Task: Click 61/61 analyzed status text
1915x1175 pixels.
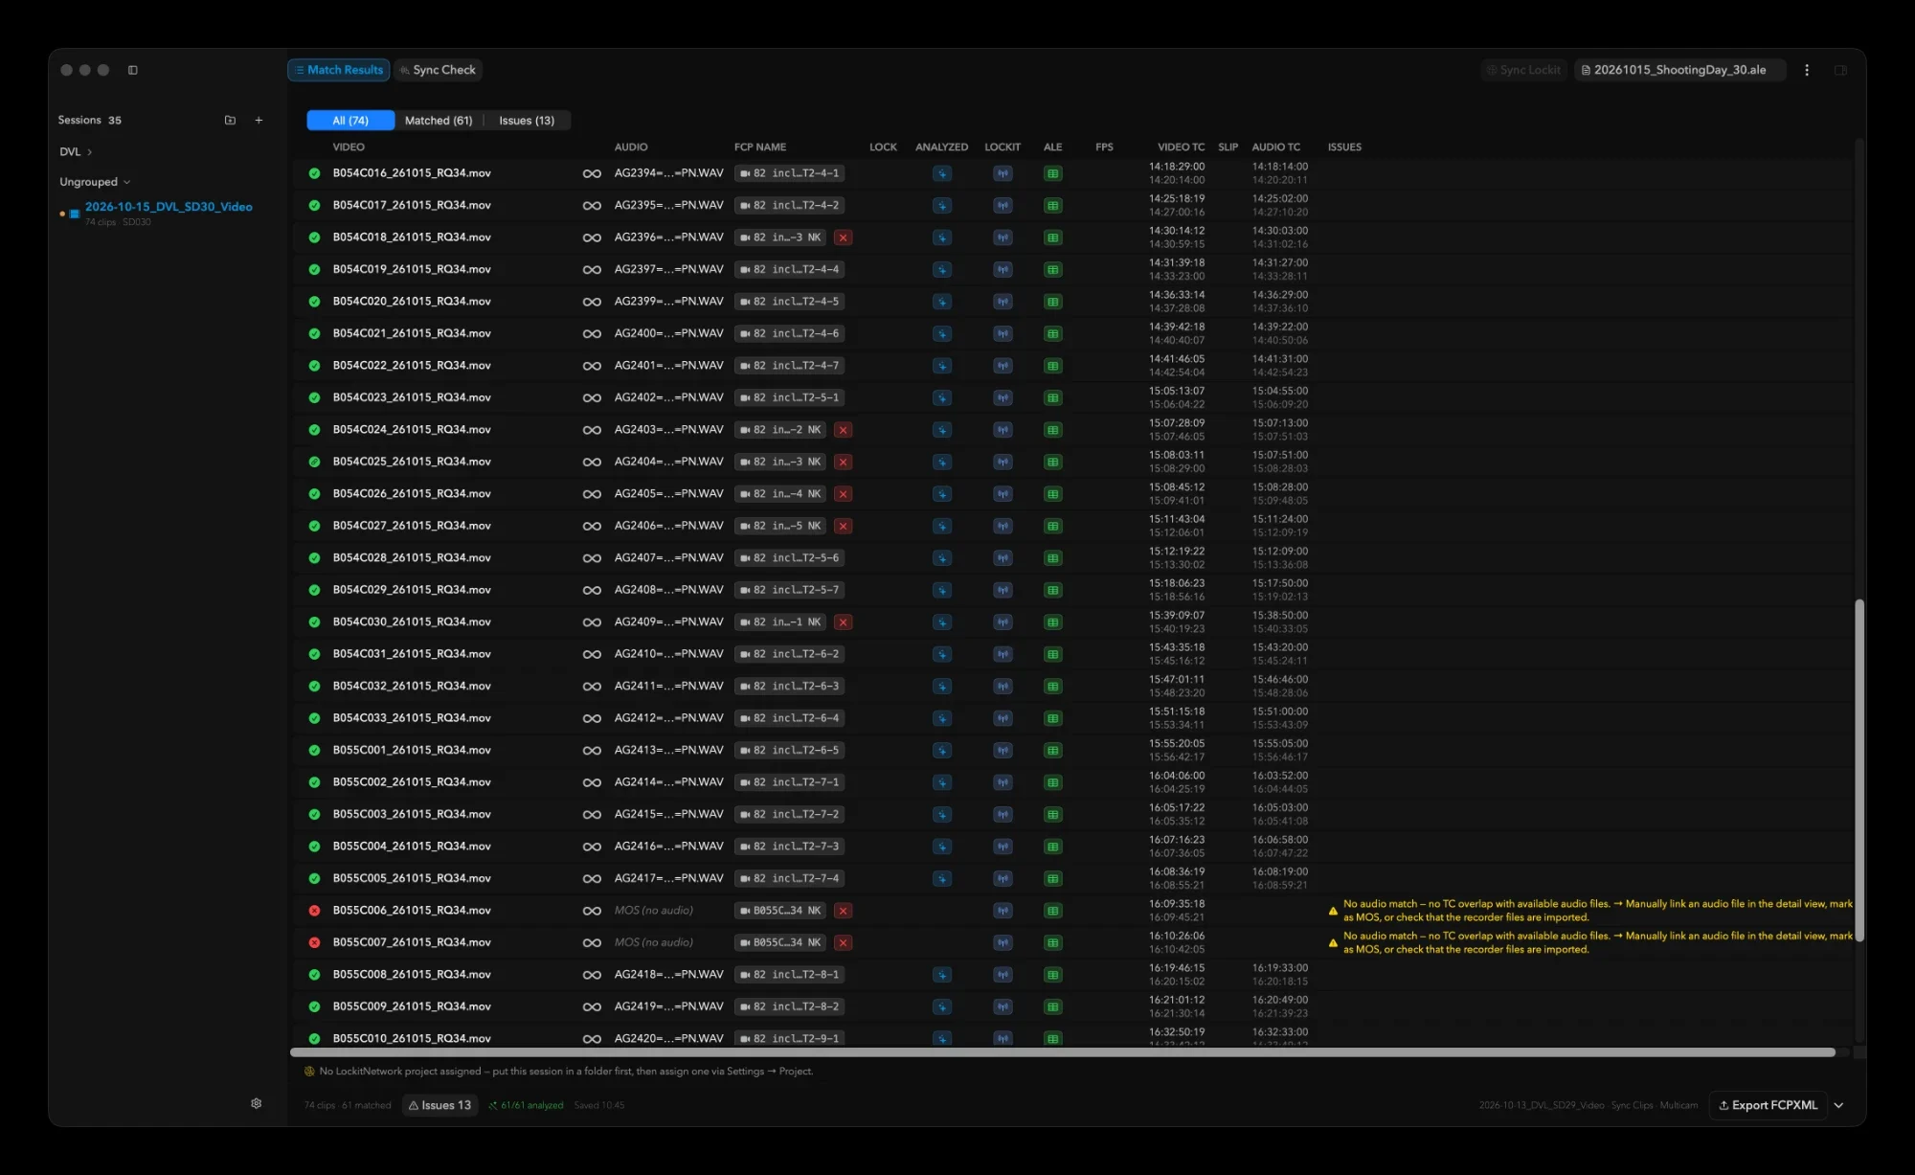Action: click(526, 1105)
